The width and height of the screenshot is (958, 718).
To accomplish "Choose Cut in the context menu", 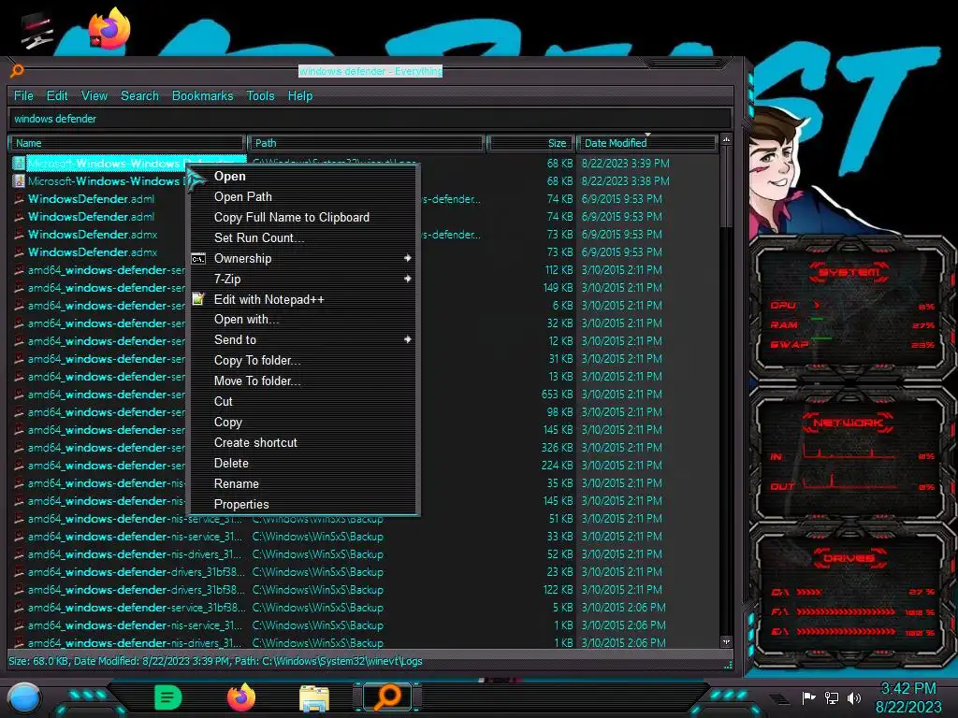I will [x=303, y=401].
